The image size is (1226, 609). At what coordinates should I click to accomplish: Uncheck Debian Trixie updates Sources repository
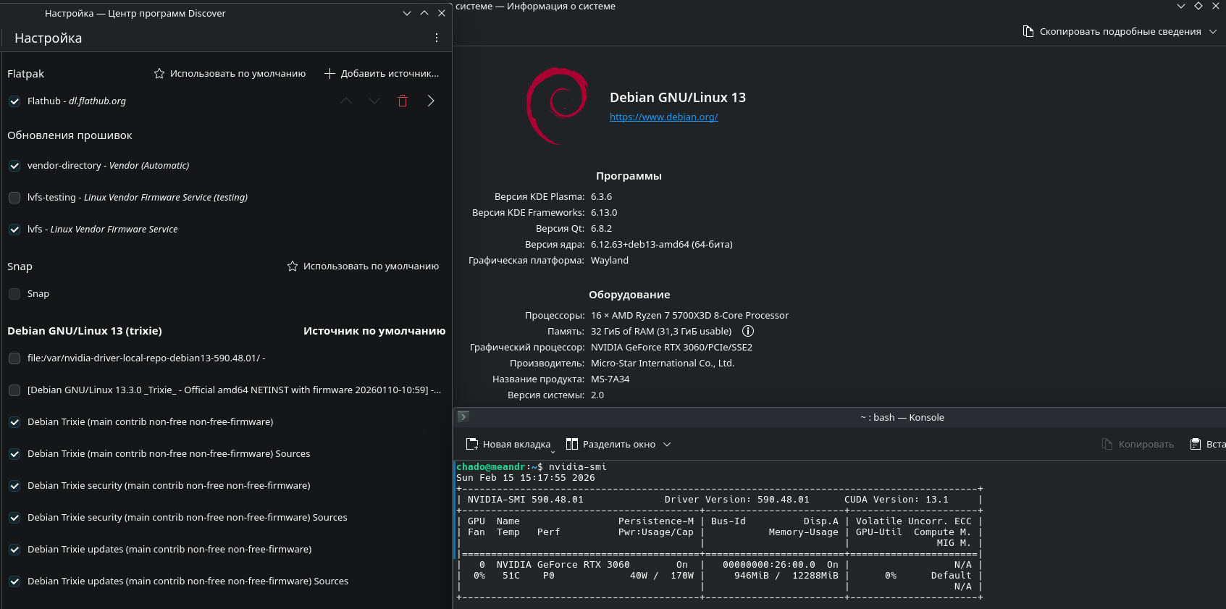14,581
